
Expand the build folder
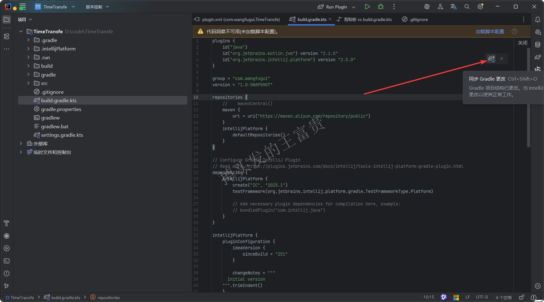point(29,66)
